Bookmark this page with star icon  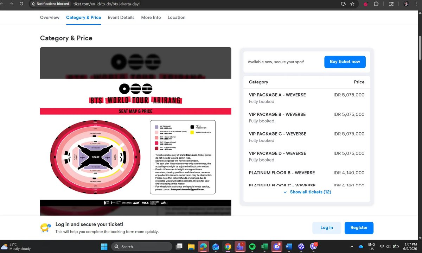[352, 4]
